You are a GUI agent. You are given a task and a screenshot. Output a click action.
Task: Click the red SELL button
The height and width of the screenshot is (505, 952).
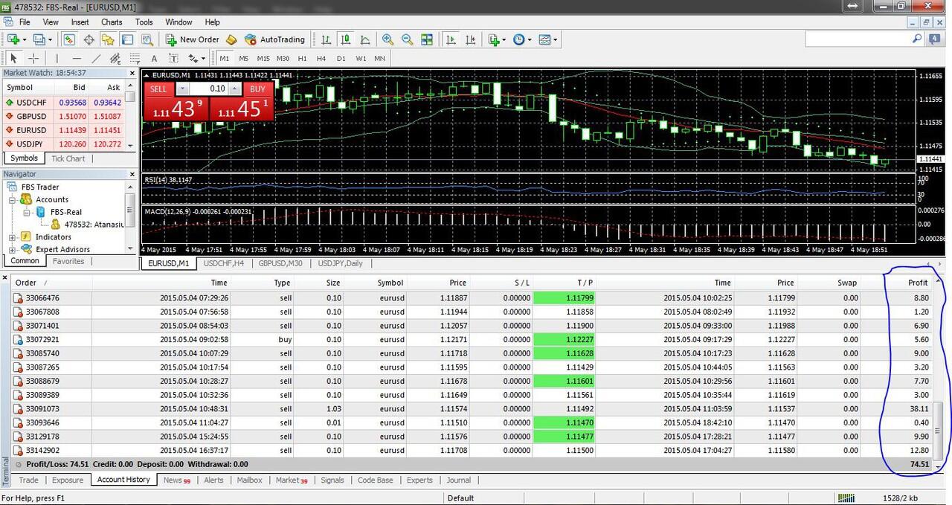(158, 89)
